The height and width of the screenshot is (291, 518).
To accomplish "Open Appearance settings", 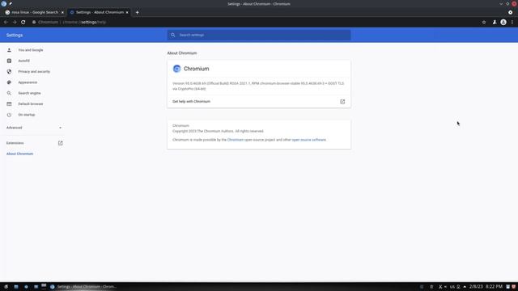I will tap(28, 82).
